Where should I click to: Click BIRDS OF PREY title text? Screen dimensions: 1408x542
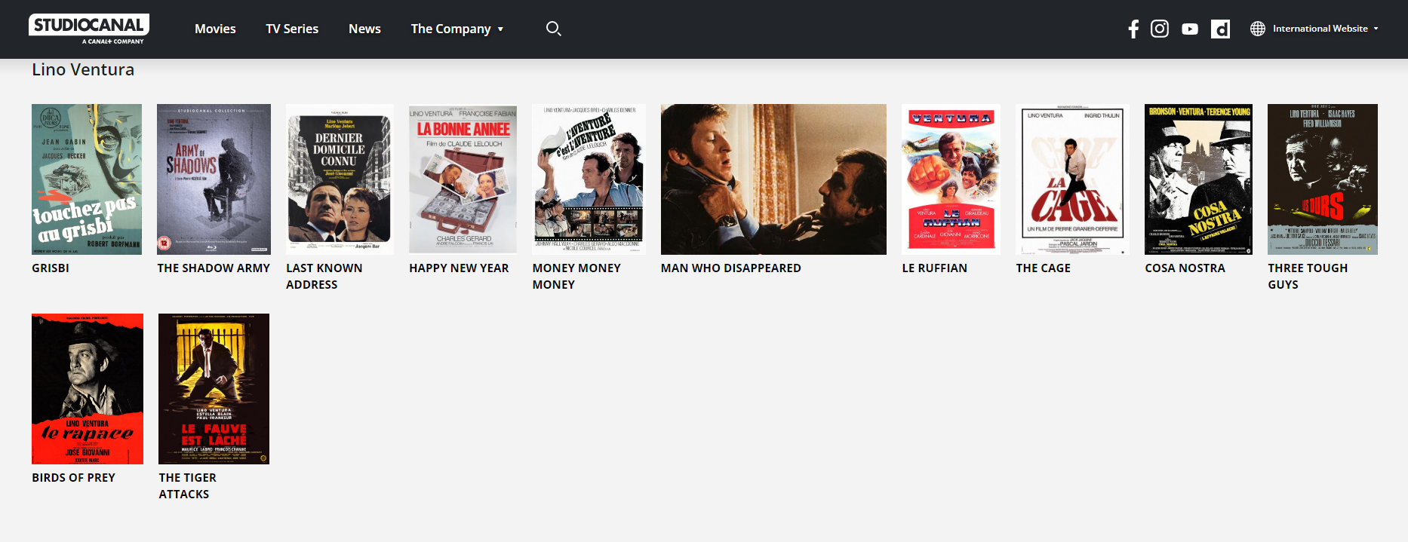(73, 478)
